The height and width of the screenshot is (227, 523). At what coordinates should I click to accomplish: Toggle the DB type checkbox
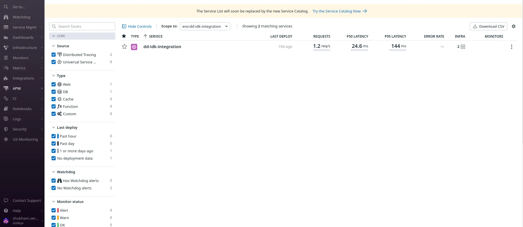[54, 92]
